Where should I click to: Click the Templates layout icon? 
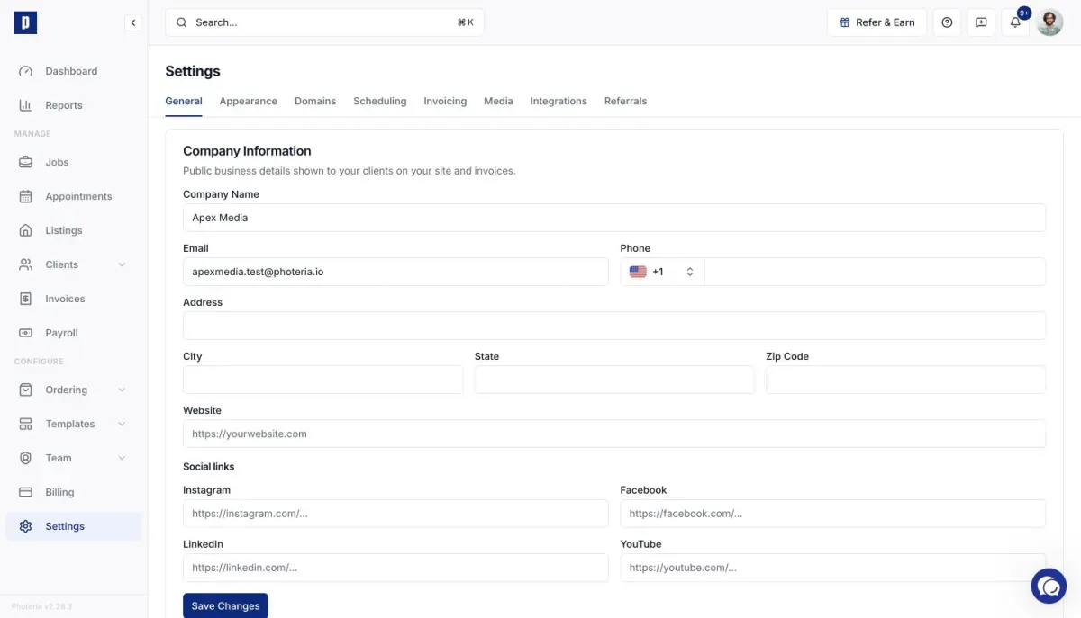(26, 424)
